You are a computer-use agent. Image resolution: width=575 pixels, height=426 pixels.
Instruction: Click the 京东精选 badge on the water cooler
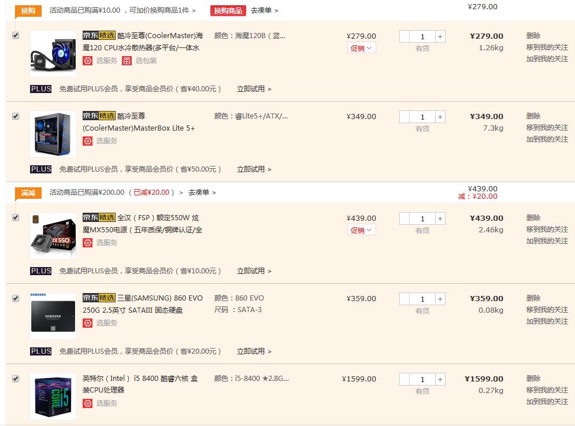[99, 35]
